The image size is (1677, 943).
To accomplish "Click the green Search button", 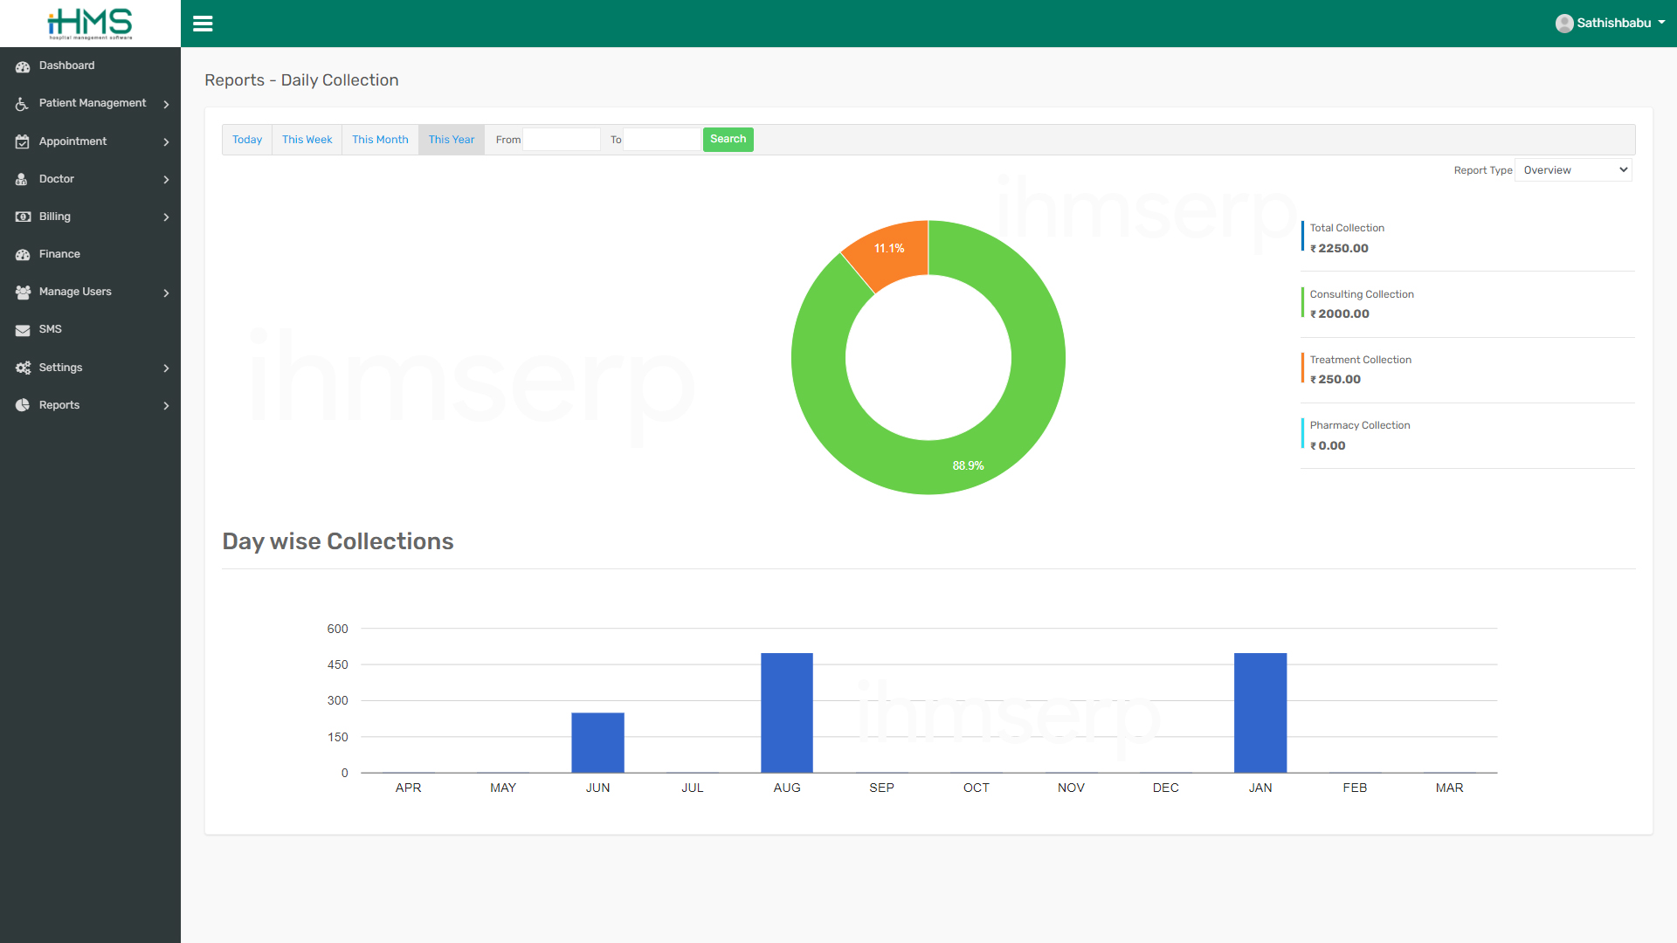I will coord(728,140).
